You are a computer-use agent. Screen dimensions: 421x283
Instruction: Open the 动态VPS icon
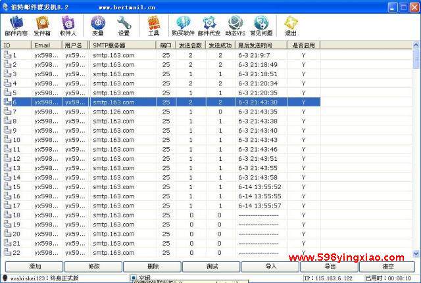(235, 26)
